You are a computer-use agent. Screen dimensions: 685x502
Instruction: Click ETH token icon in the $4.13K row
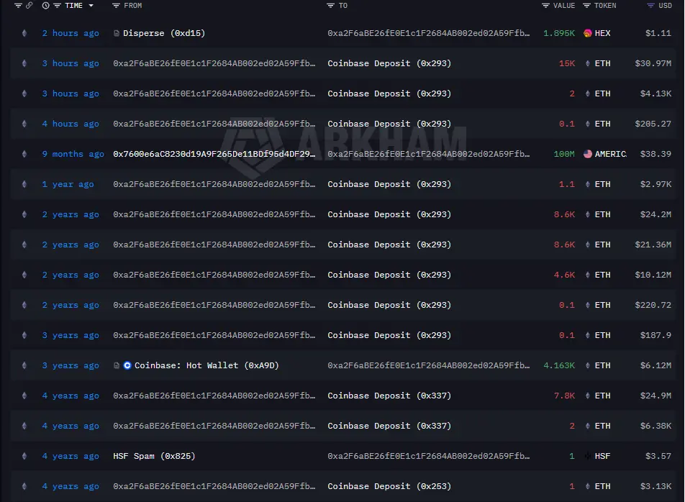click(588, 93)
